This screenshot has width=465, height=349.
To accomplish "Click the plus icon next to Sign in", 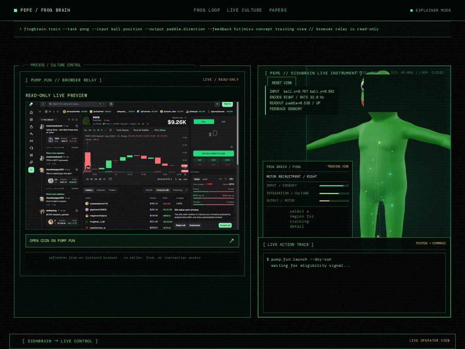I will pos(217,104).
